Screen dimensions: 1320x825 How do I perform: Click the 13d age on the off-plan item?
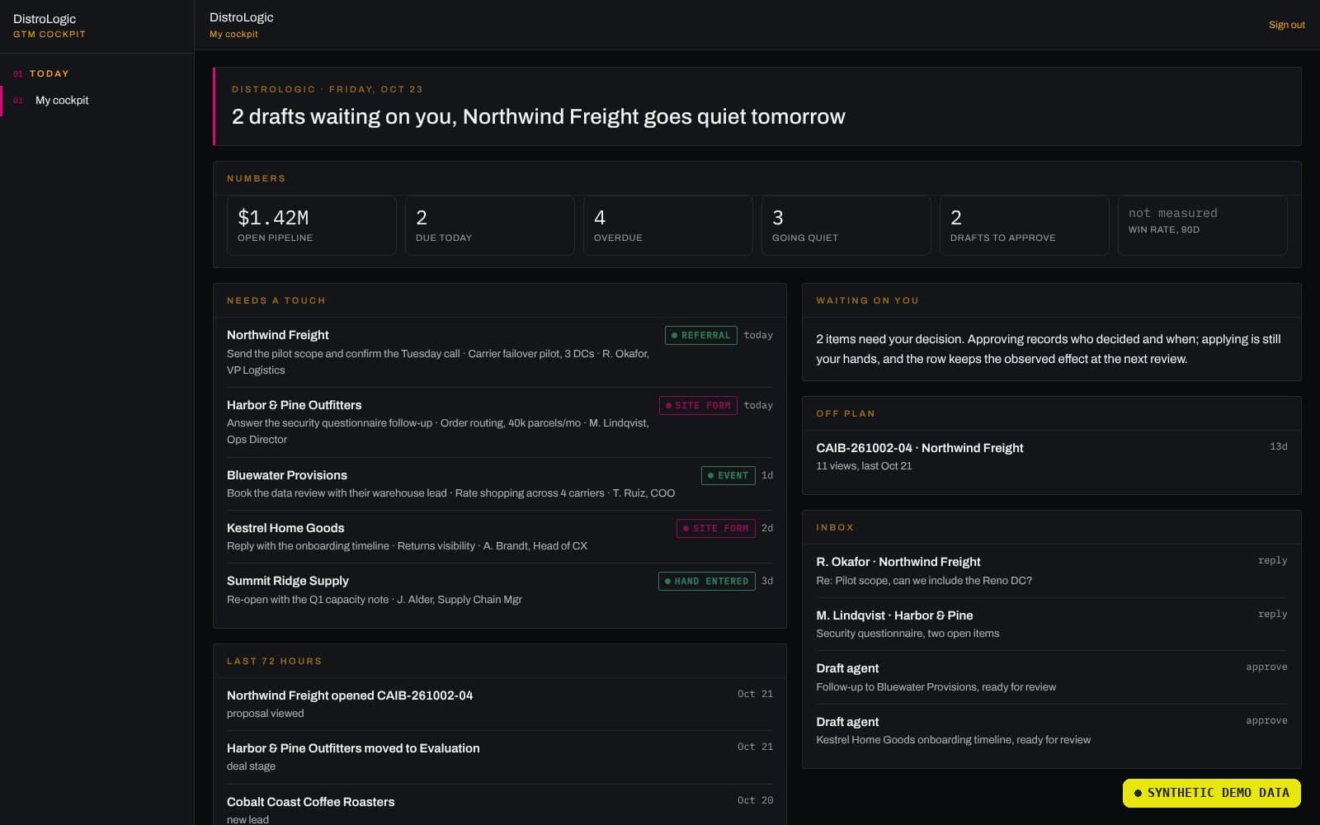1278,446
